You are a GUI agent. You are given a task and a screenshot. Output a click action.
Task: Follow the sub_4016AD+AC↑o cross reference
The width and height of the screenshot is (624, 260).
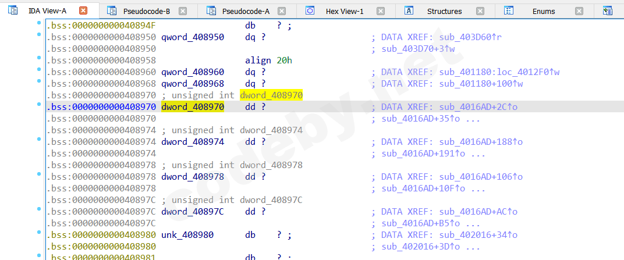[x=478, y=212]
